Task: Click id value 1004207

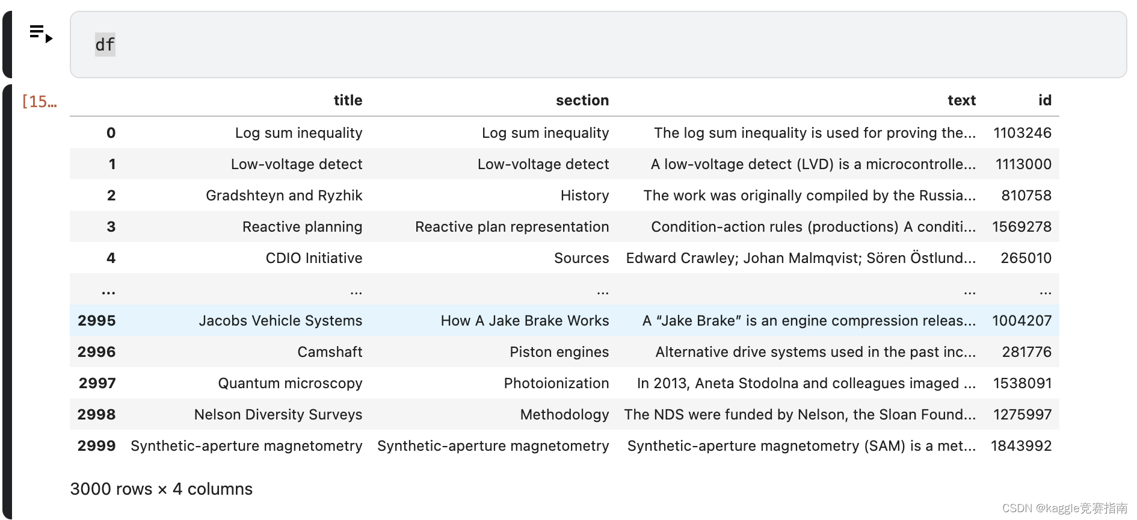Action: [x=1021, y=321]
